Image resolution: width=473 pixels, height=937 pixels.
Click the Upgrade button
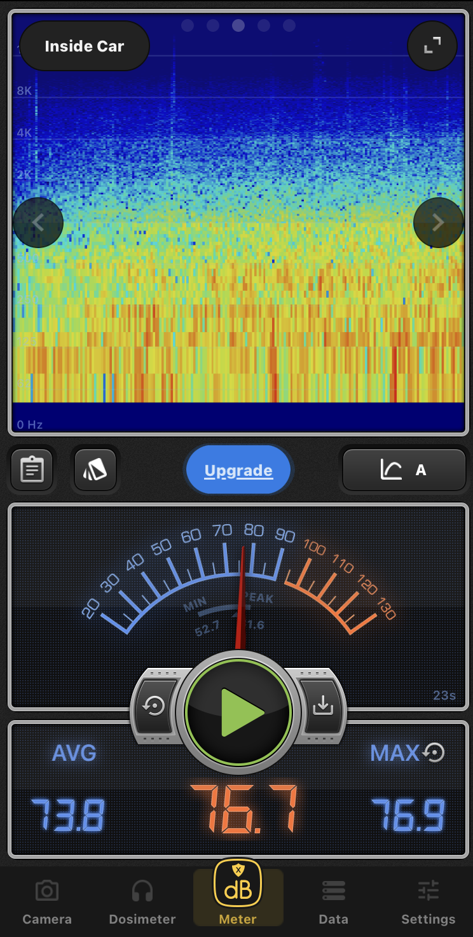click(x=238, y=471)
